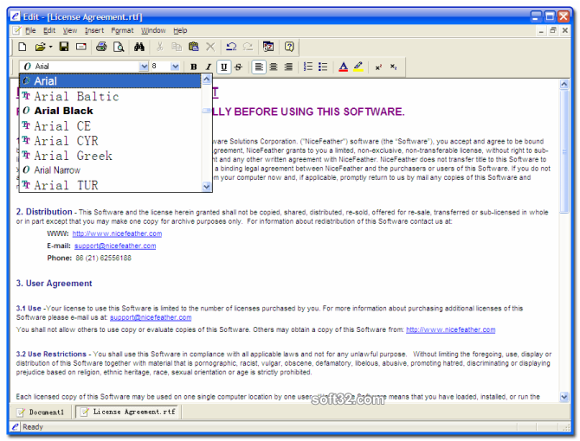Screen dimensions: 580x441
Task: Change the font color
Action: click(x=344, y=67)
